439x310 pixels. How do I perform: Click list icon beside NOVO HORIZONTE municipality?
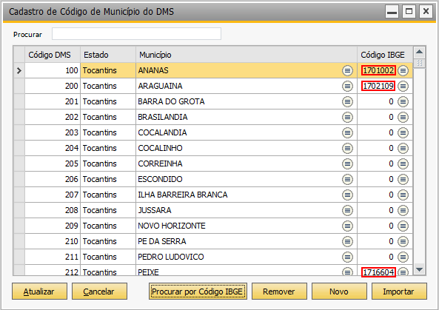pos(347,226)
